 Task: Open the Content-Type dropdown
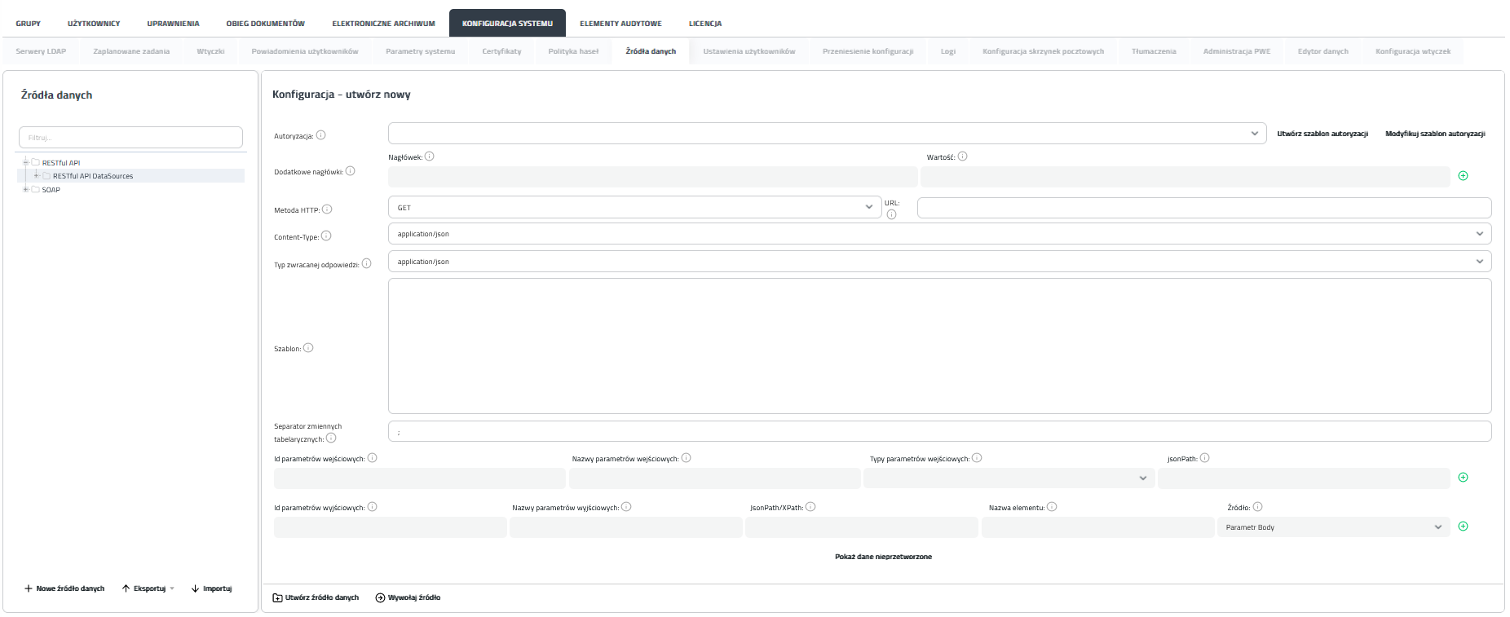[939, 234]
